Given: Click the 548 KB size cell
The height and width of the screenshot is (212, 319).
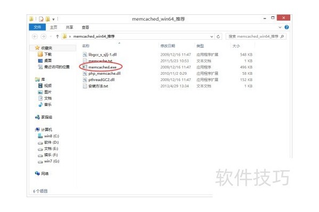Looking at the screenshot, I should point(246,55).
